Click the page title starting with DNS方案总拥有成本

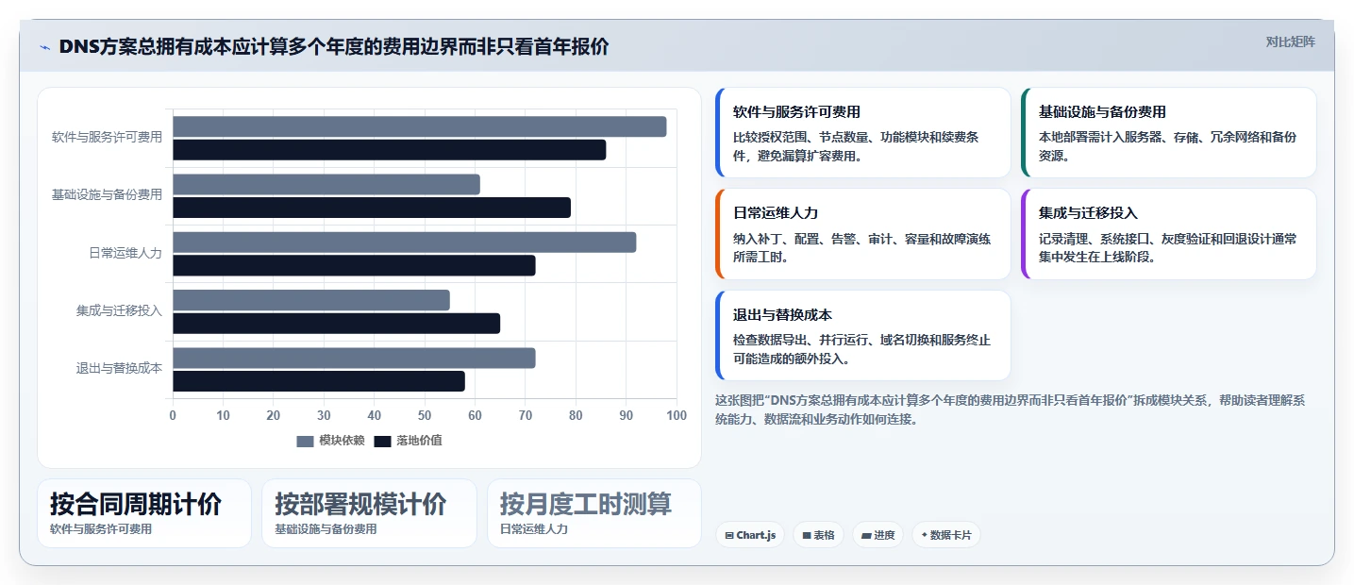click(x=333, y=47)
